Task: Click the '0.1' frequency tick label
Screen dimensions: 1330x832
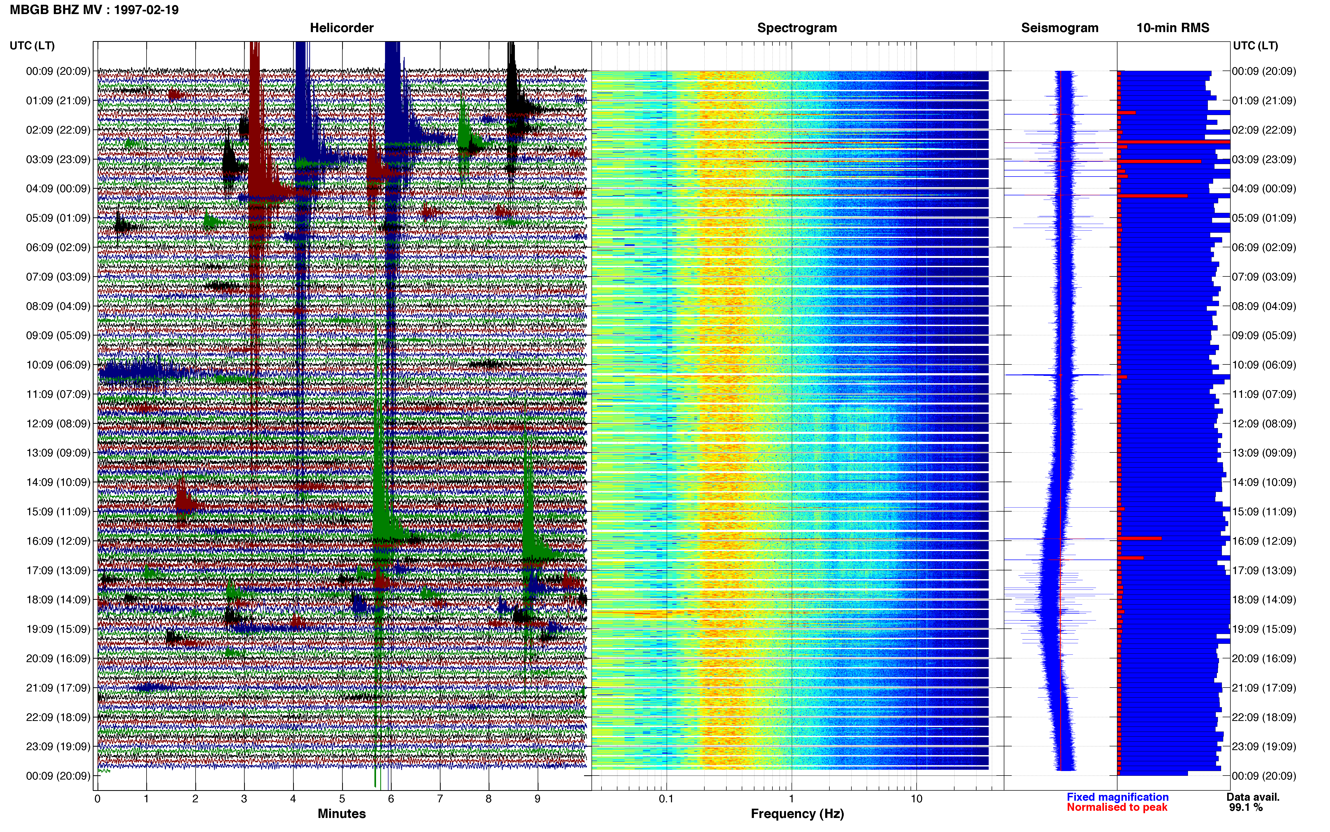Action: pos(666,798)
